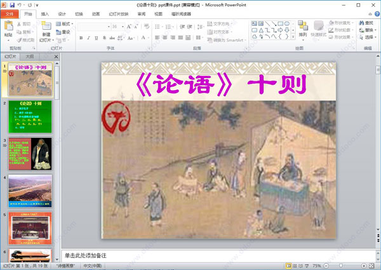Click the Align Text (对齐文本) button
The height and width of the screenshot is (270, 381).
[x=220, y=32]
